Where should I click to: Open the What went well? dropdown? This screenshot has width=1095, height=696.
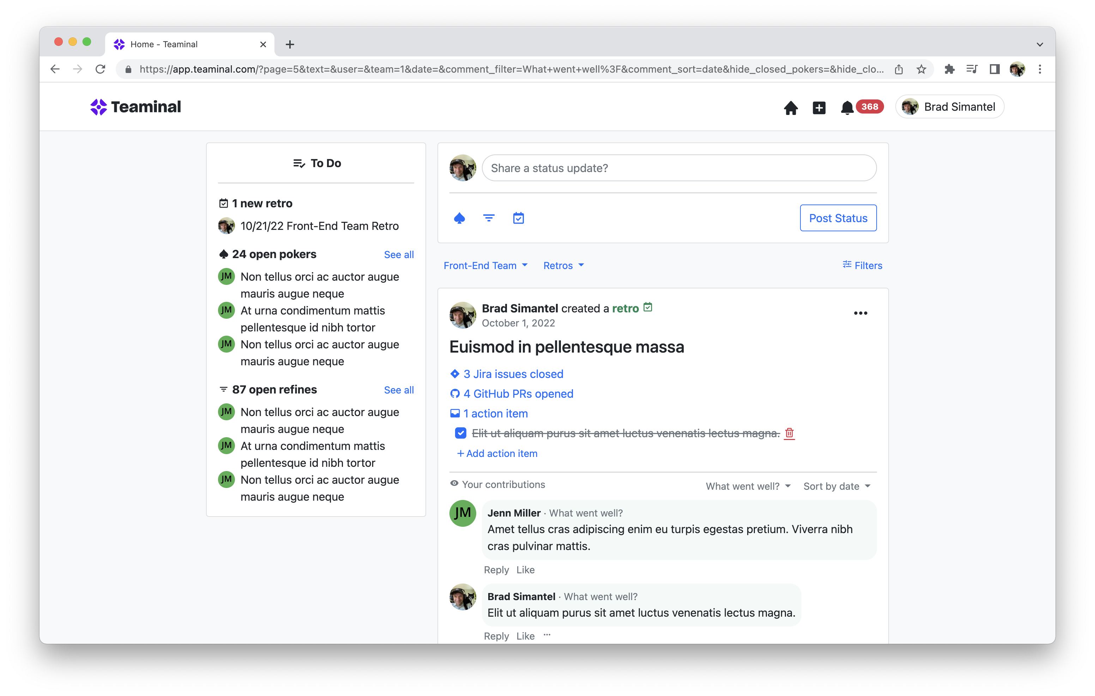748,486
